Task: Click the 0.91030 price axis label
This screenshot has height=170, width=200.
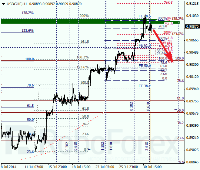Action: click(192, 16)
